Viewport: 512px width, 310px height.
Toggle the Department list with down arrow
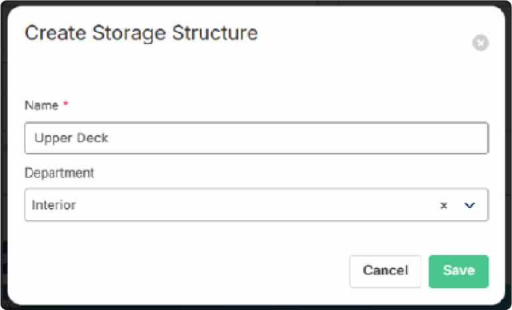pos(469,205)
